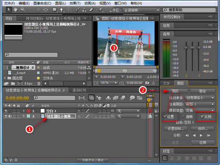Image resolution: width=220 pixels, height=165 pixels.
Task: Click the 设置目标... button
Action: [x=176, y=128]
